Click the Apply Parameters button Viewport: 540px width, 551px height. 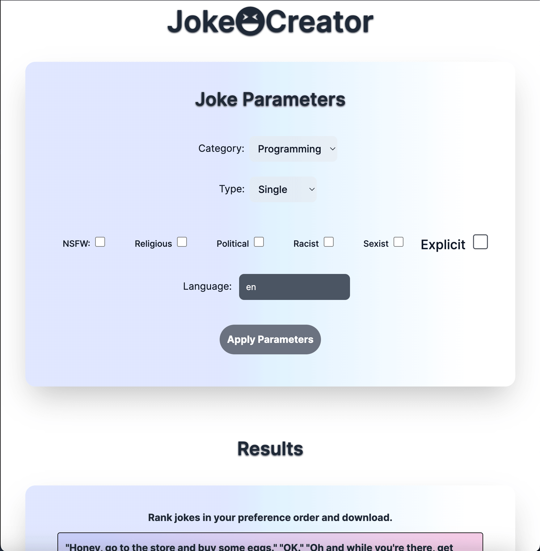270,340
